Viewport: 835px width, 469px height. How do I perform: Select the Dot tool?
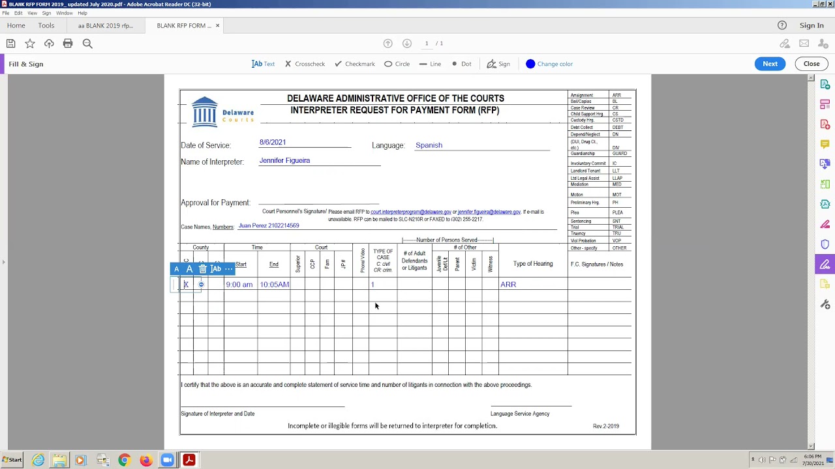461,64
